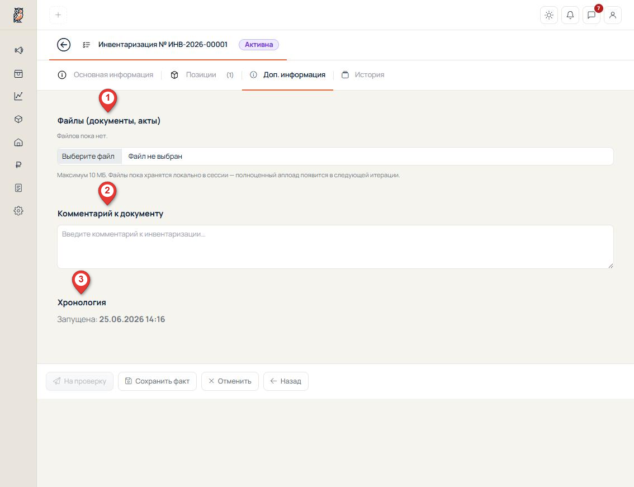Click the Назад button
The width and height of the screenshot is (634, 487).
tap(286, 381)
